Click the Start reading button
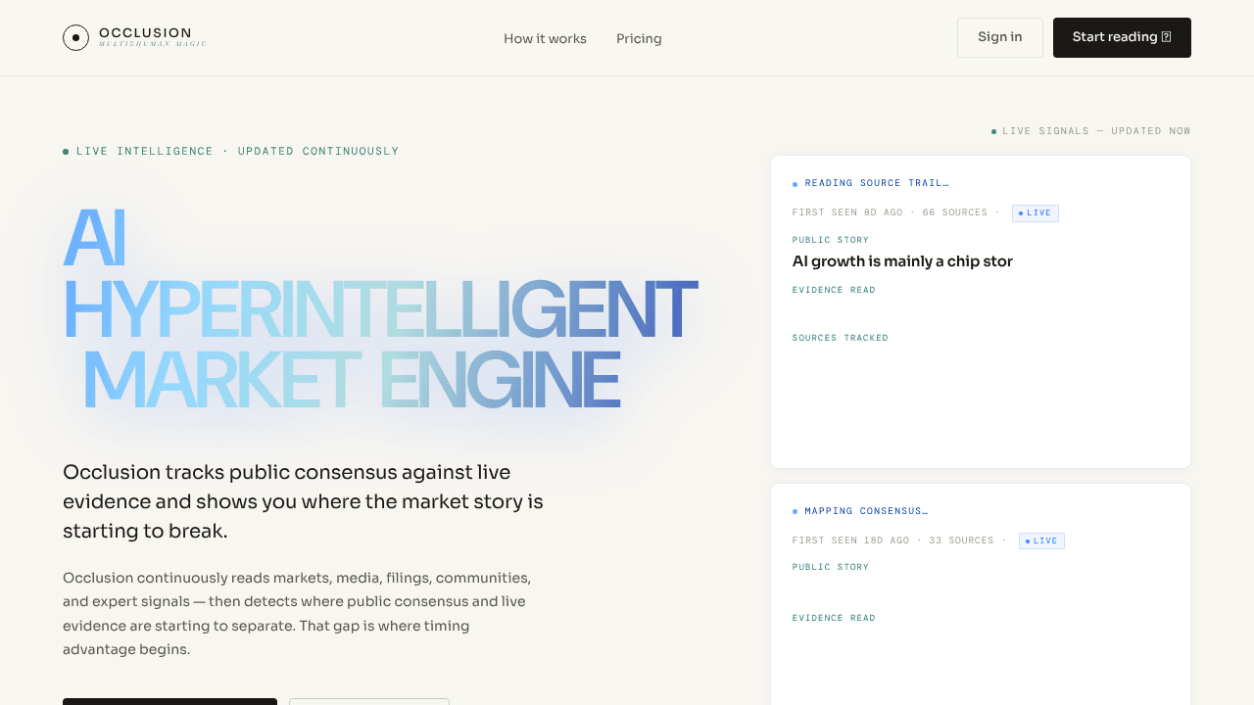This screenshot has height=705, width=1254. point(1122,37)
